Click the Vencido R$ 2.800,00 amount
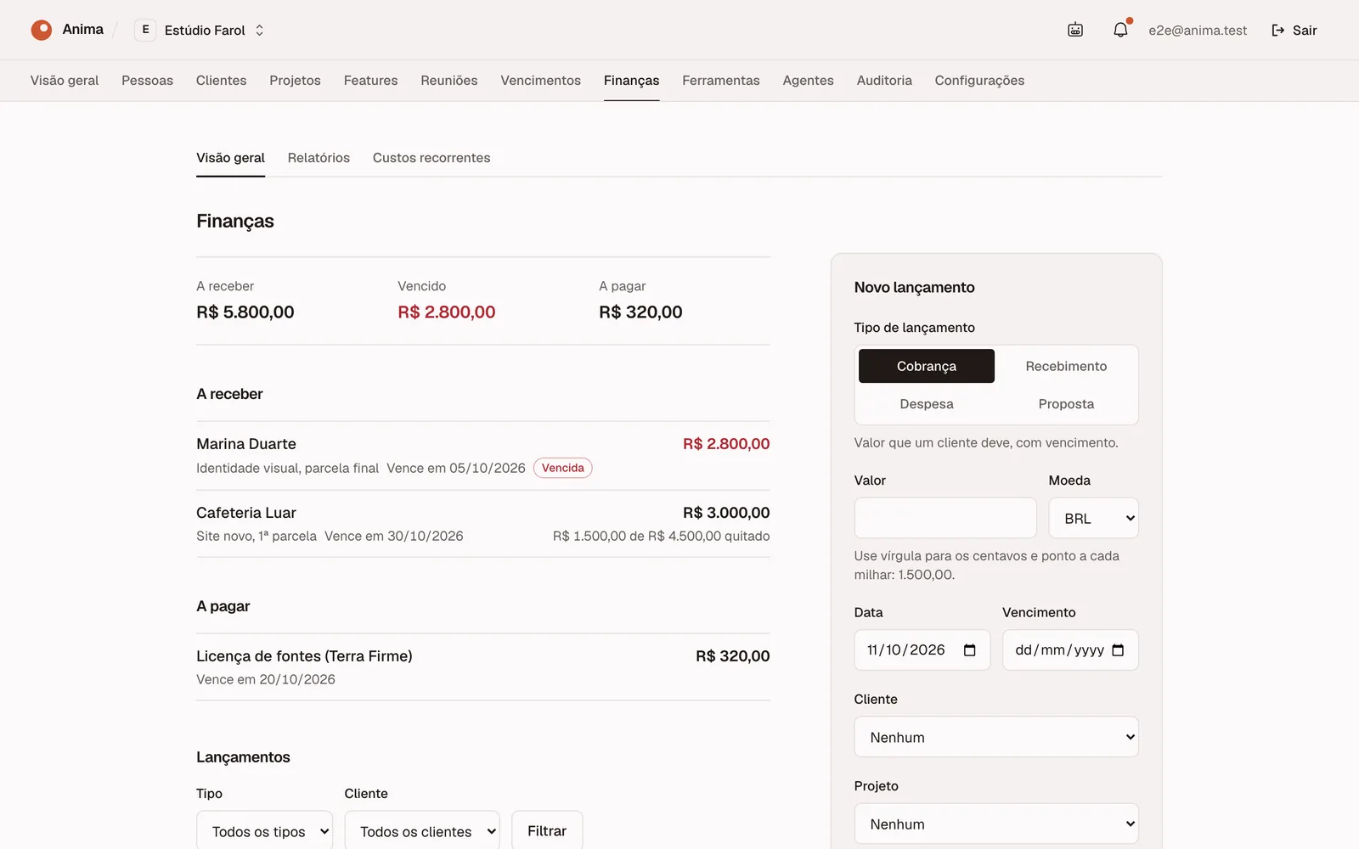 [447, 312]
